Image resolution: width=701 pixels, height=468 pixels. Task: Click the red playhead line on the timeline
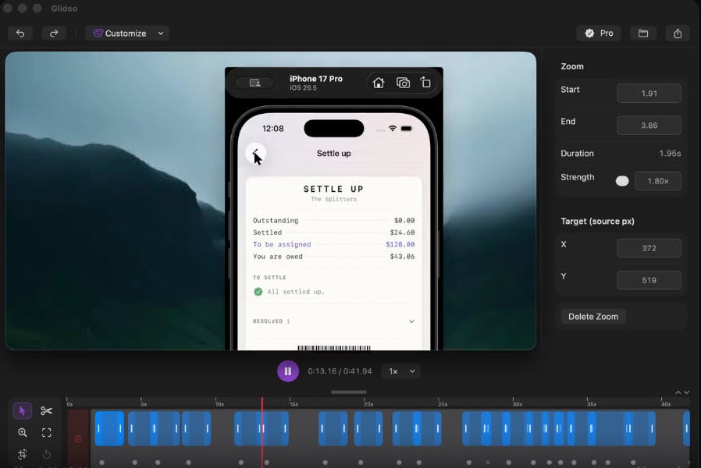[x=262, y=433]
